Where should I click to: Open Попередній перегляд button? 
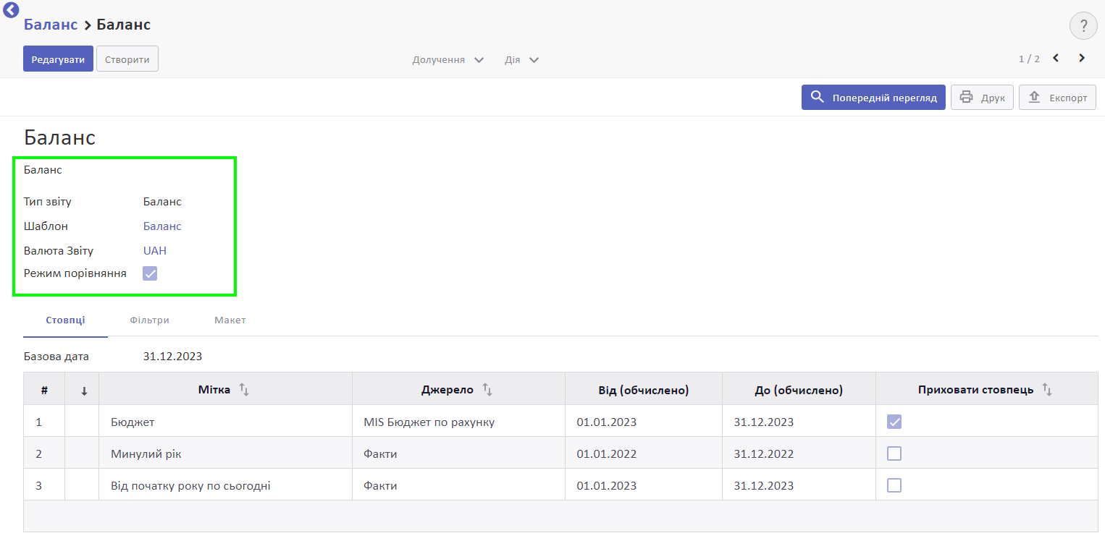873,98
